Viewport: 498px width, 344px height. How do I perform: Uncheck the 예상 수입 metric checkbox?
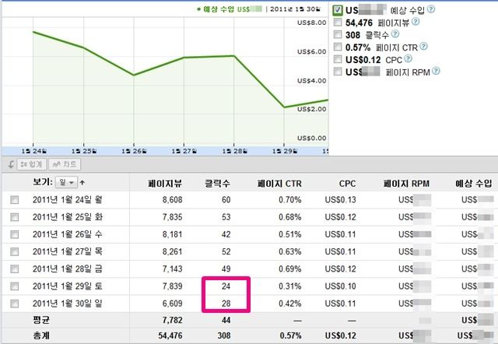click(338, 10)
